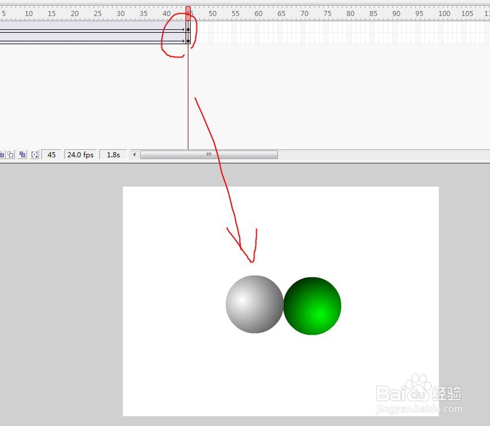
Task: Select the gray sphere on the stage
Action: (254, 304)
